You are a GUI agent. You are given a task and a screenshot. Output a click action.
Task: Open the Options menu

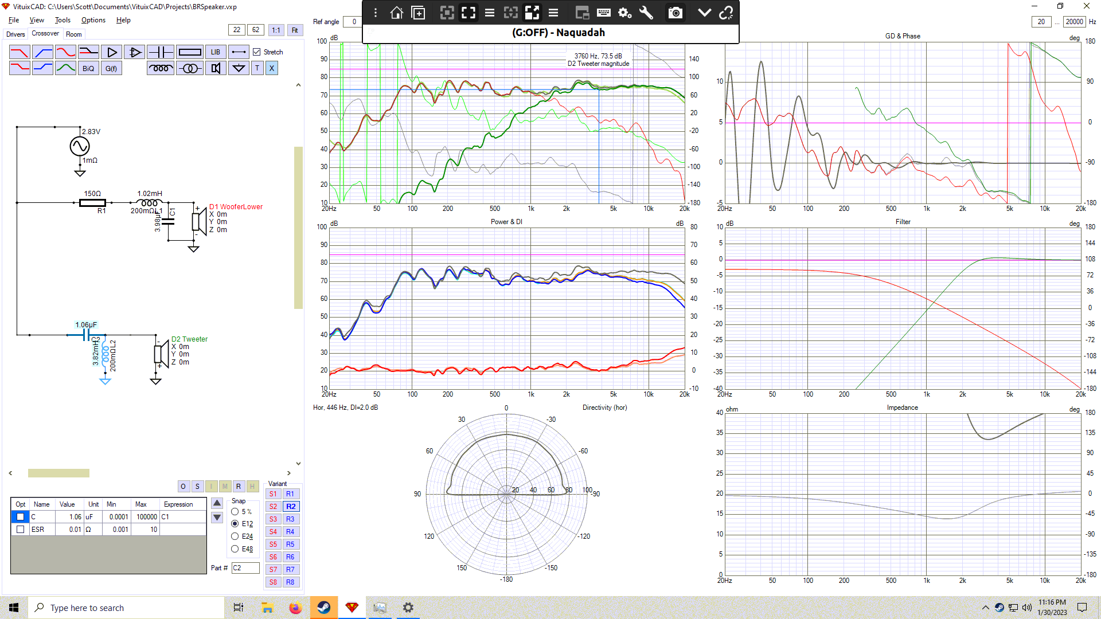pos(93,20)
